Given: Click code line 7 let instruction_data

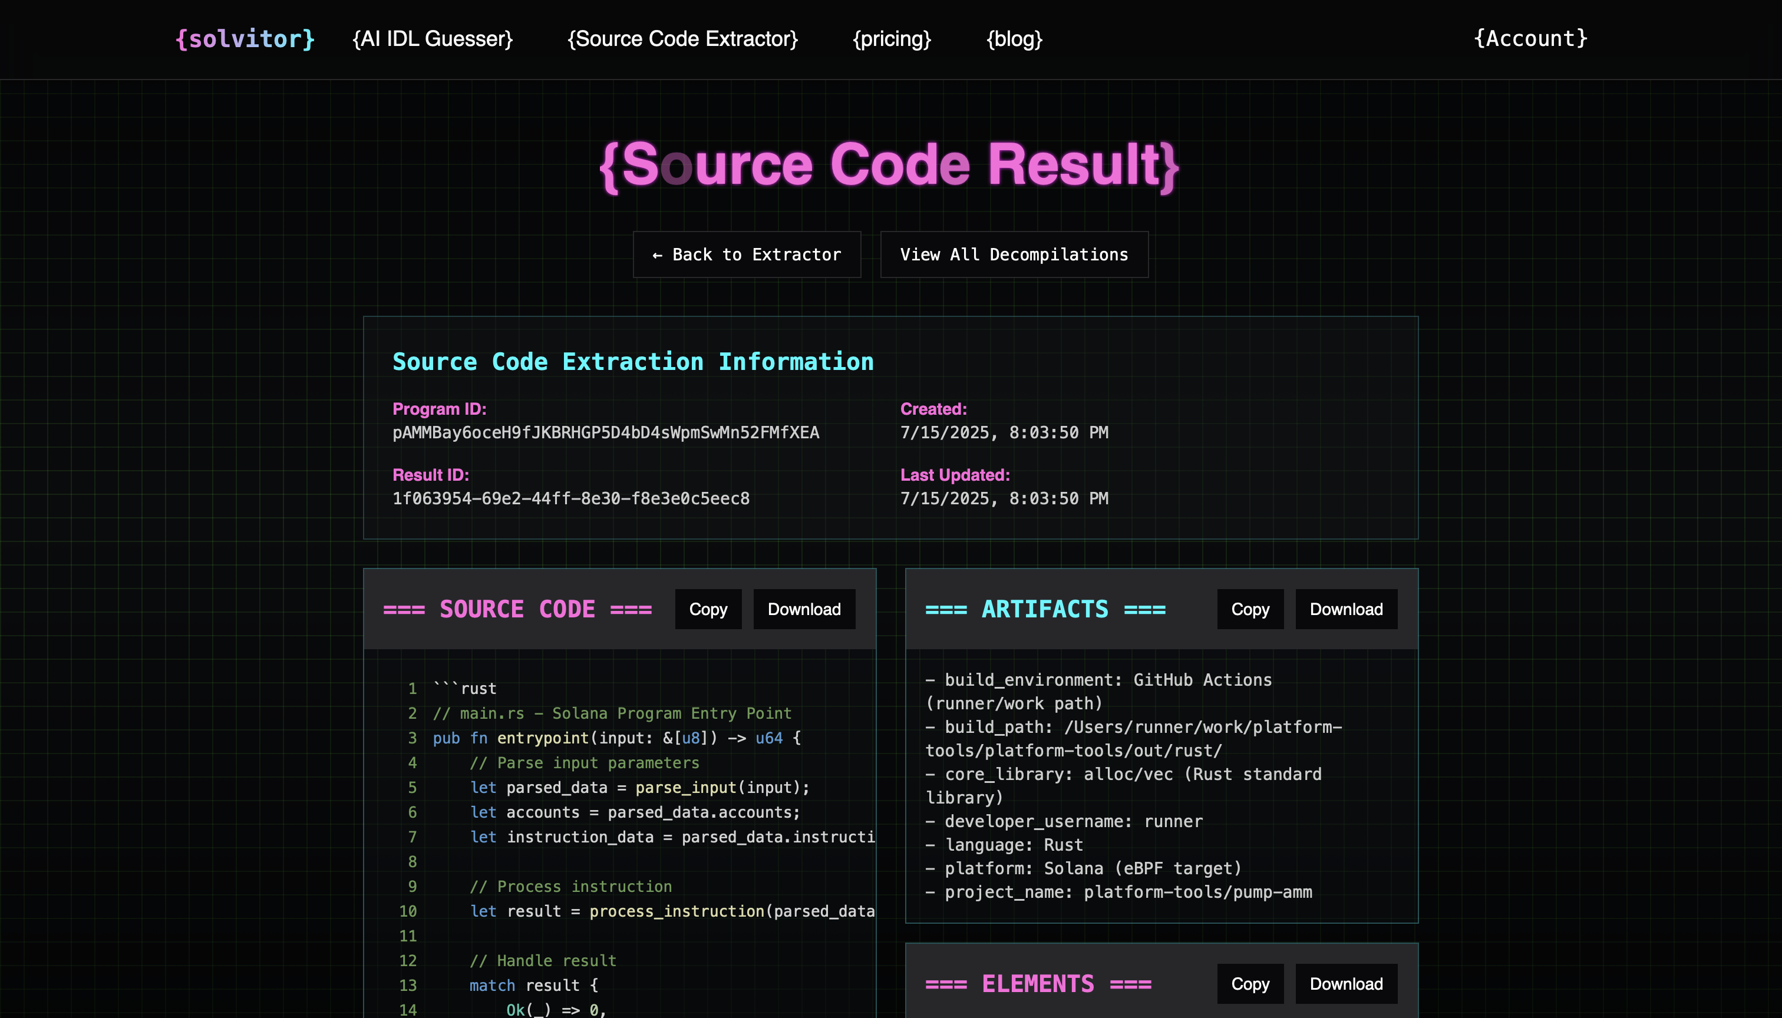Looking at the screenshot, I should coord(672,837).
